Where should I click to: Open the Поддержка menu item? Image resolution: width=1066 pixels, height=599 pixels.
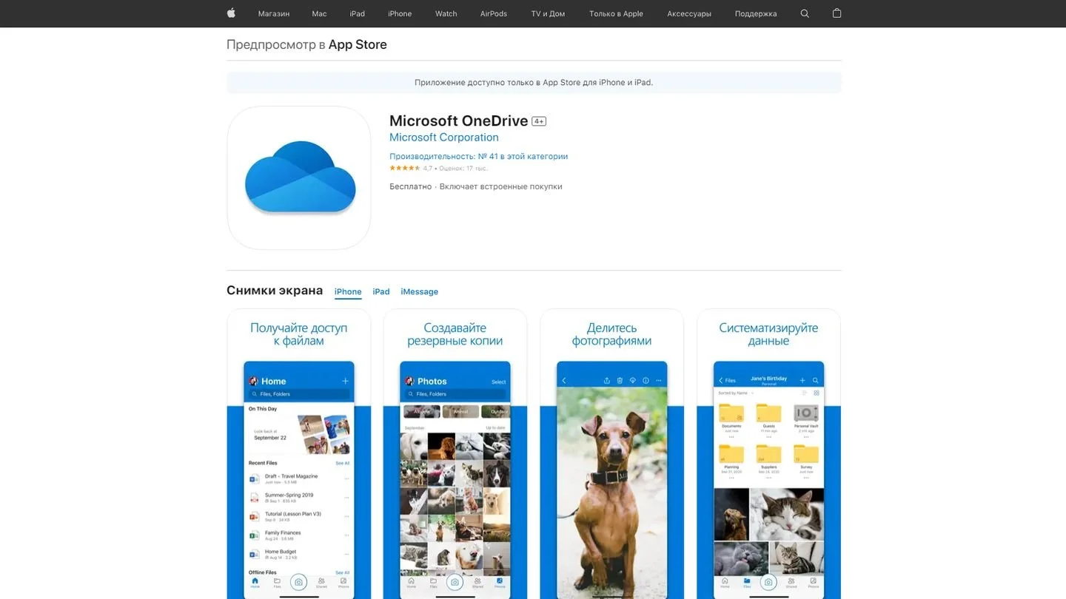pyautogui.click(x=756, y=13)
